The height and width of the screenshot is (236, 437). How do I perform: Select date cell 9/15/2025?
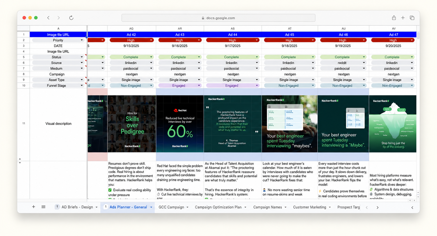point(132,46)
